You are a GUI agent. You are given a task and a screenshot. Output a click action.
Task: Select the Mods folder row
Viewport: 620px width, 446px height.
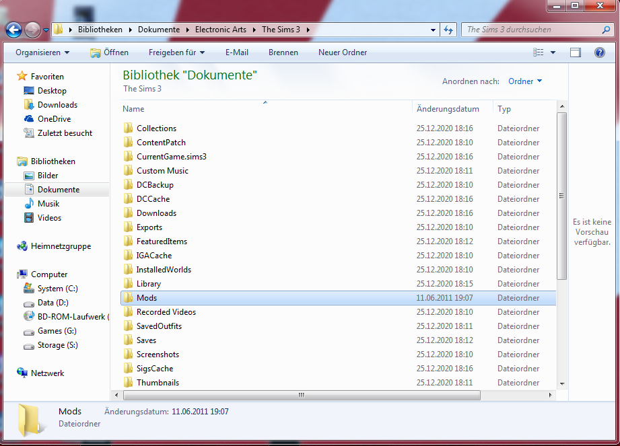click(x=338, y=298)
